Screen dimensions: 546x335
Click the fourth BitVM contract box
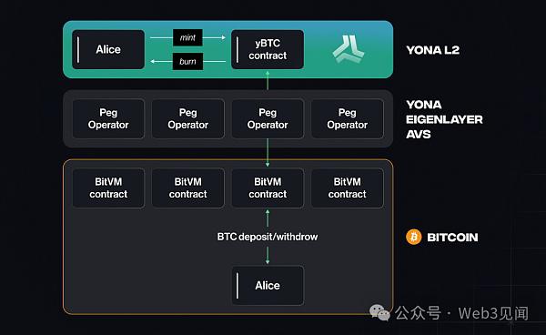(x=348, y=188)
